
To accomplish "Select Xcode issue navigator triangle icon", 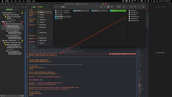I will (12, 7).
